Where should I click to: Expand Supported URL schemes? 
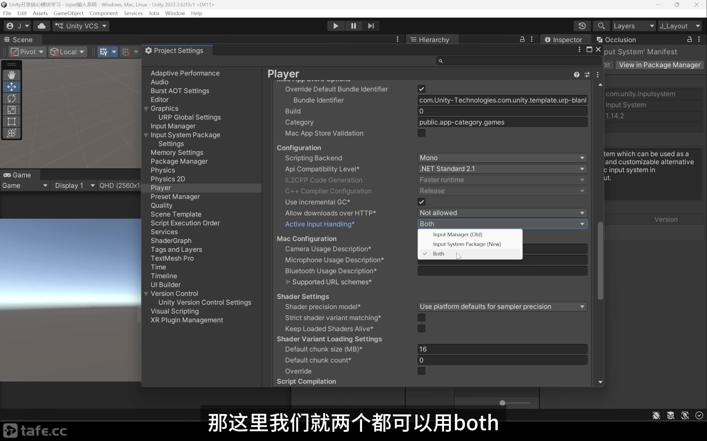click(x=288, y=282)
